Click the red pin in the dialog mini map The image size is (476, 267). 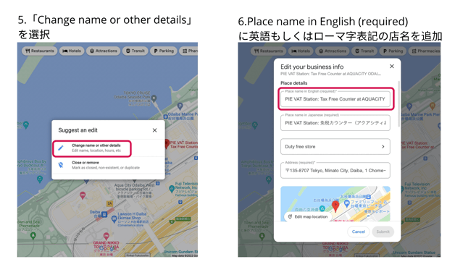point(335,205)
